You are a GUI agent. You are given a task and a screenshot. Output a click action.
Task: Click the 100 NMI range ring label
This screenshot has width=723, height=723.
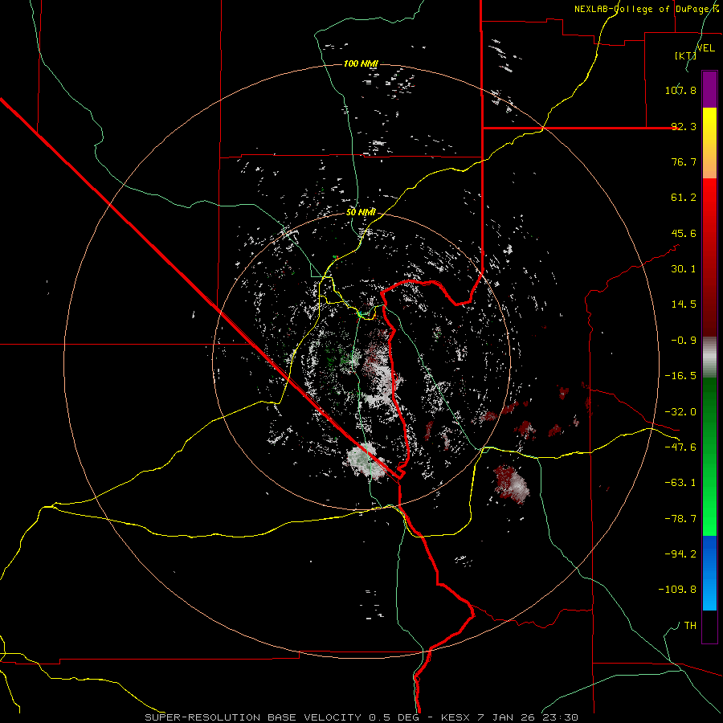tap(361, 63)
